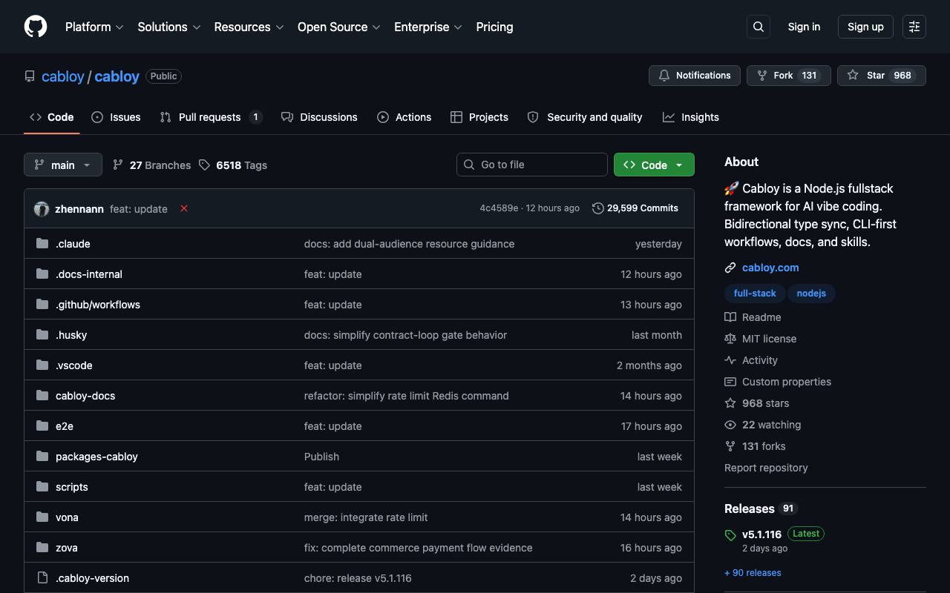The height and width of the screenshot is (593, 950).
Task: Click the pulse icon beside Activity
Action: (x=730, y=360)
